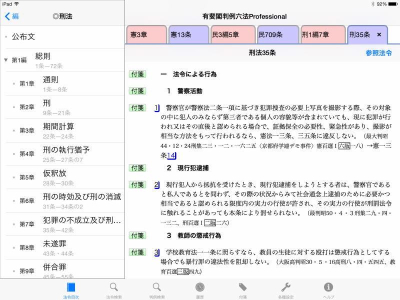Open case note number 1 link
This screenshot has width=400, height=300.
157,108
